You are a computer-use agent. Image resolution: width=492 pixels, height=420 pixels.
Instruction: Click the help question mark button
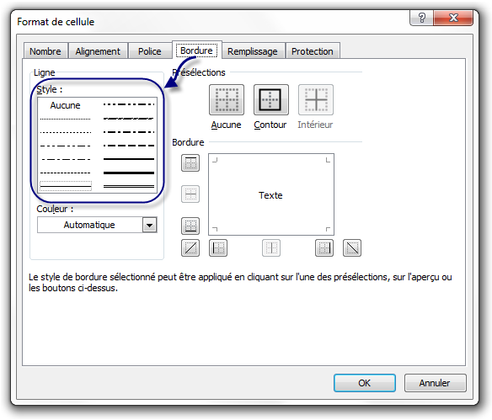pos(422,18)
